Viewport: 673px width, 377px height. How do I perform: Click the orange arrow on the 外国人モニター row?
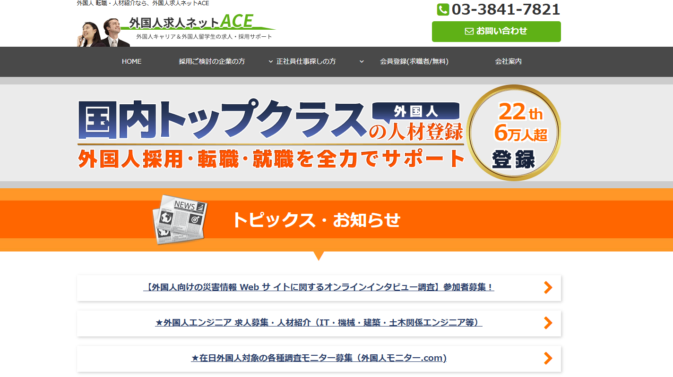click(x=548, y=358)
